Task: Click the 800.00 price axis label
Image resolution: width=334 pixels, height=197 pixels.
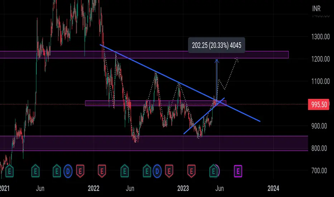Action: [x=319, y=148]
